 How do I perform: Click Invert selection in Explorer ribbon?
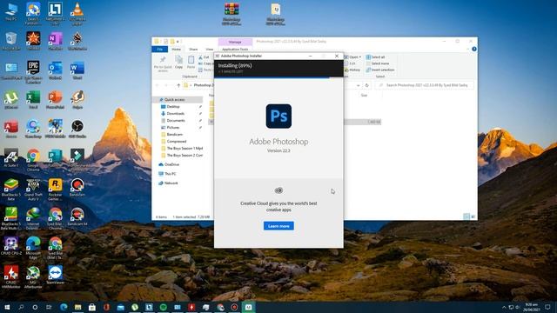click(380, 70)
